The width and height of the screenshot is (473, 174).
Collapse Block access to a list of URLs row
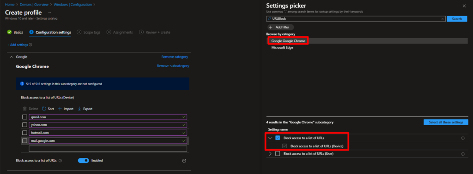pyautogui.click(x=270, y=138)
